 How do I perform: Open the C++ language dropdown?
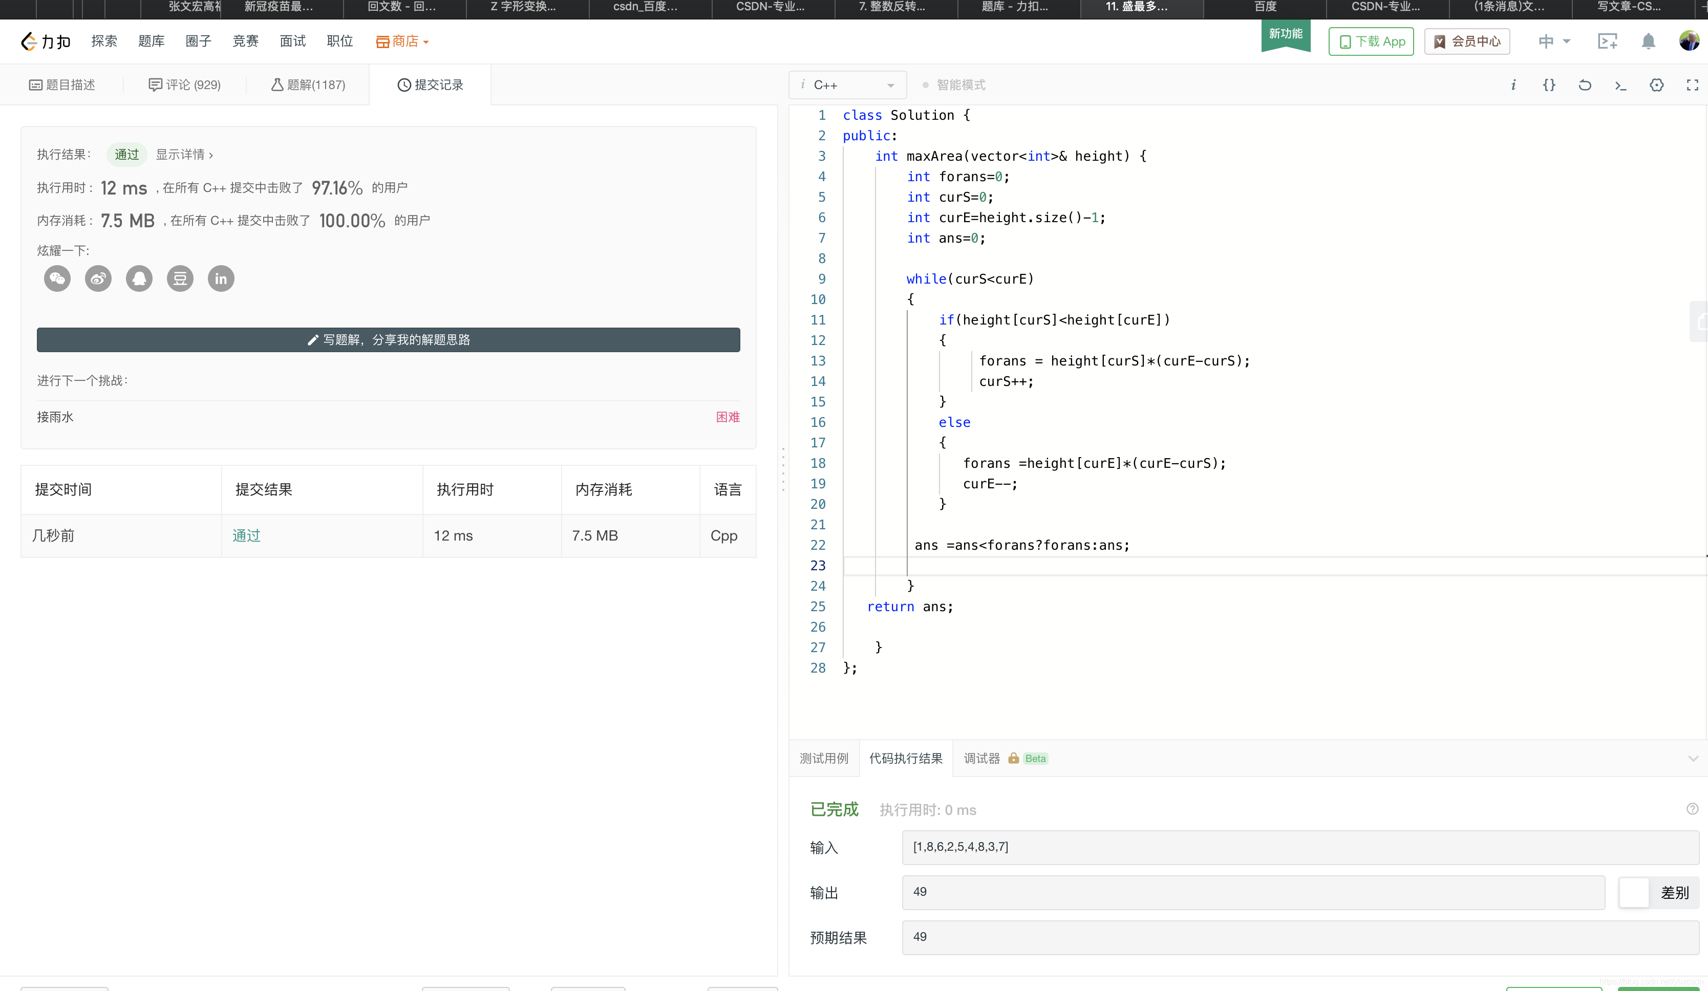(x=847, y=85)
